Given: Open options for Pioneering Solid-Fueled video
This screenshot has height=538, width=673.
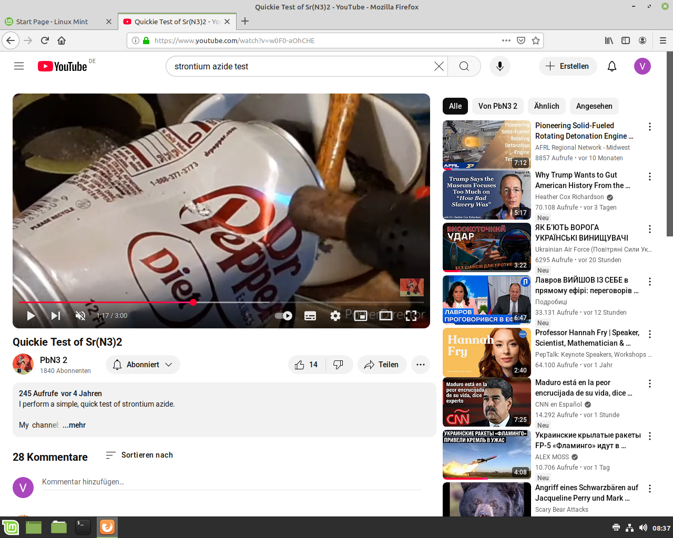Looking at the screenshot, I should click(x=650, y=127).
